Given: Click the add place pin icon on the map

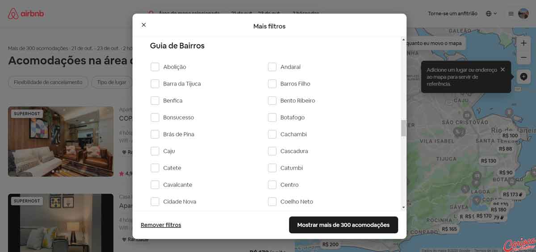Looking at the screenshot, I should click(523, 77).
